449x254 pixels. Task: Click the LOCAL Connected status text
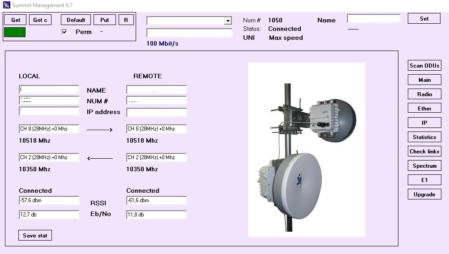[35, 190]
